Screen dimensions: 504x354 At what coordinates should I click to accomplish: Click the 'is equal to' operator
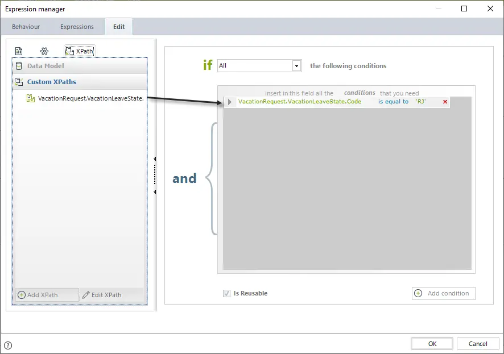tap(393, 101)
